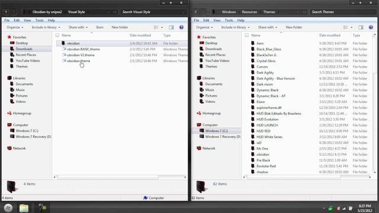The width and height of the screenshot is (379, 213).
Task: Open Include in library dropdown right window
Action: click(x=235, y=27)
